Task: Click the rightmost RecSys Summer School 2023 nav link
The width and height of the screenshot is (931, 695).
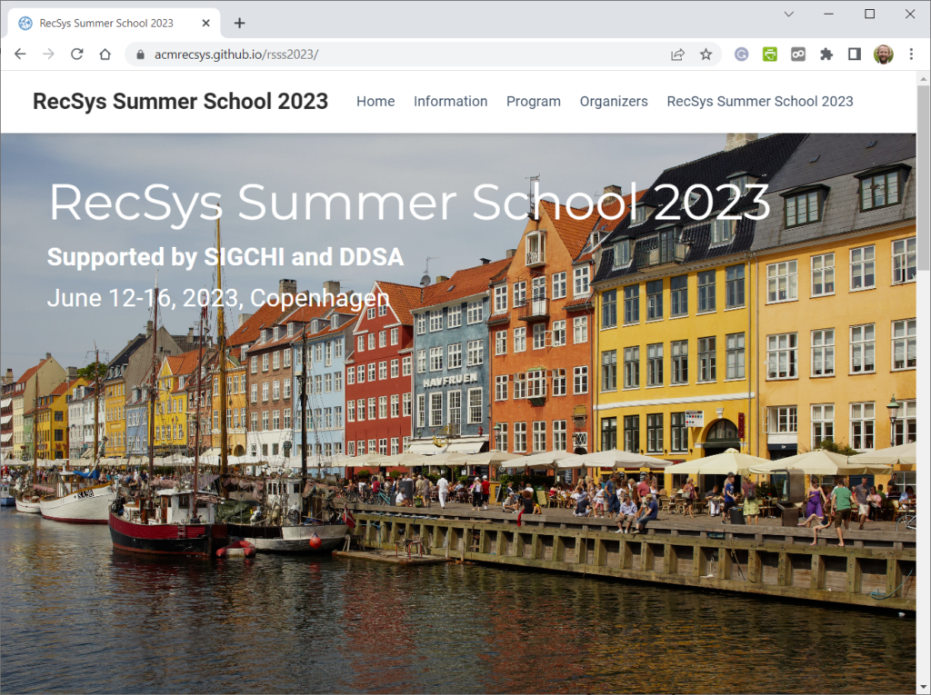Action: (x=760, y=102)
